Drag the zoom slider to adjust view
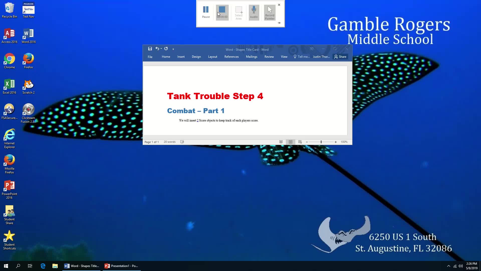The height and width of the screenshot is (271, 481). (x=321, y=142)
